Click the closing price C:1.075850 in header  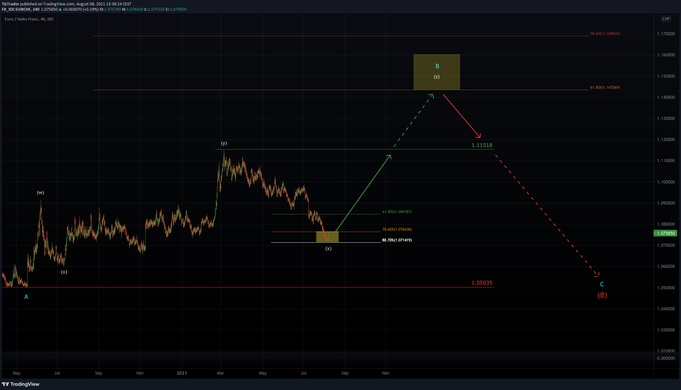(x=176, y=9)
